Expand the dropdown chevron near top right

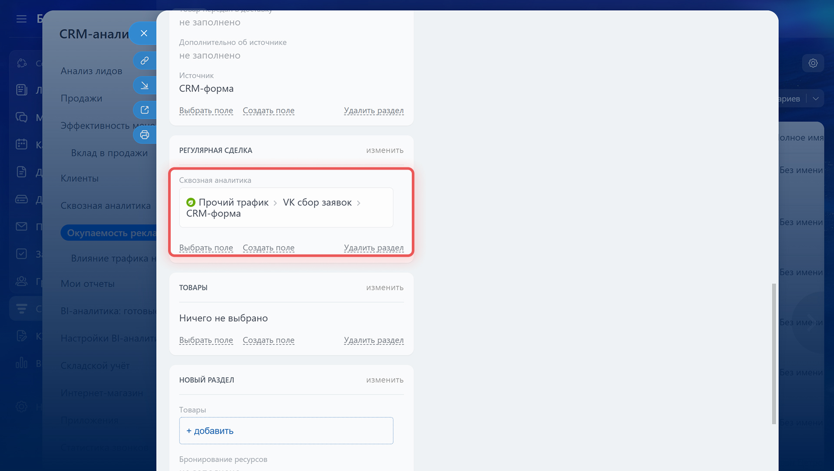(816, 98)
